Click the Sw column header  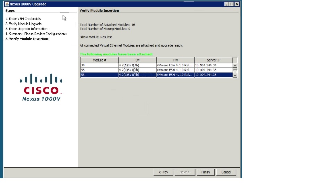coord(137,60)
